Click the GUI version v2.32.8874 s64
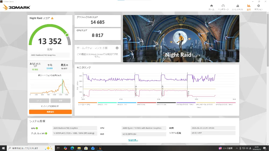The height and width of the screenshot is (151, 269). 144,134
